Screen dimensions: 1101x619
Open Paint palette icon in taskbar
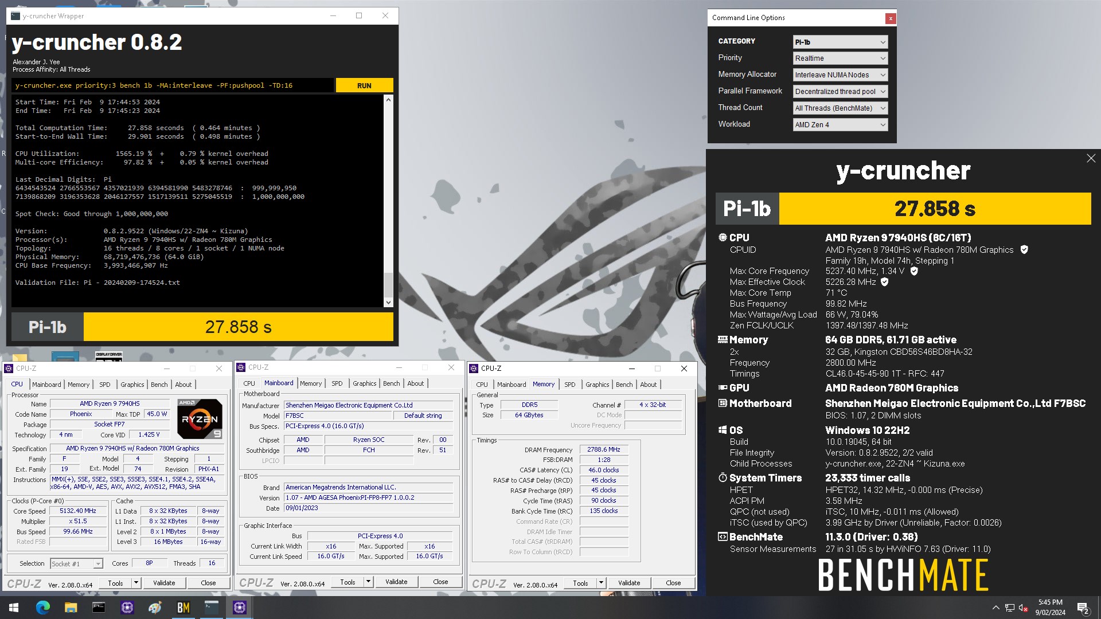[x=155, y=608]
